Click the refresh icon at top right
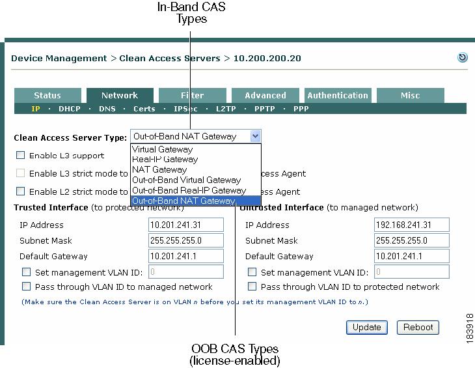 tap(462, 57)
